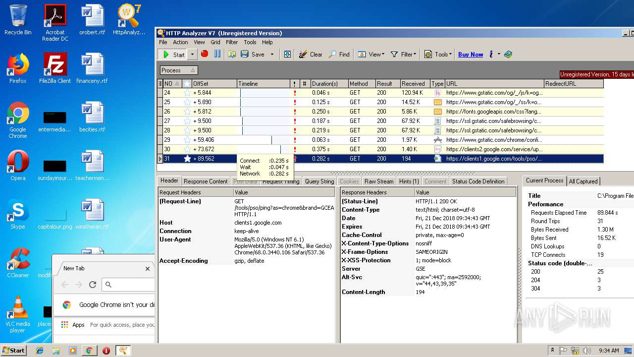Switch to the Query String tab
Viewport: 634px width, 357px height.
(x=319, y=181)
